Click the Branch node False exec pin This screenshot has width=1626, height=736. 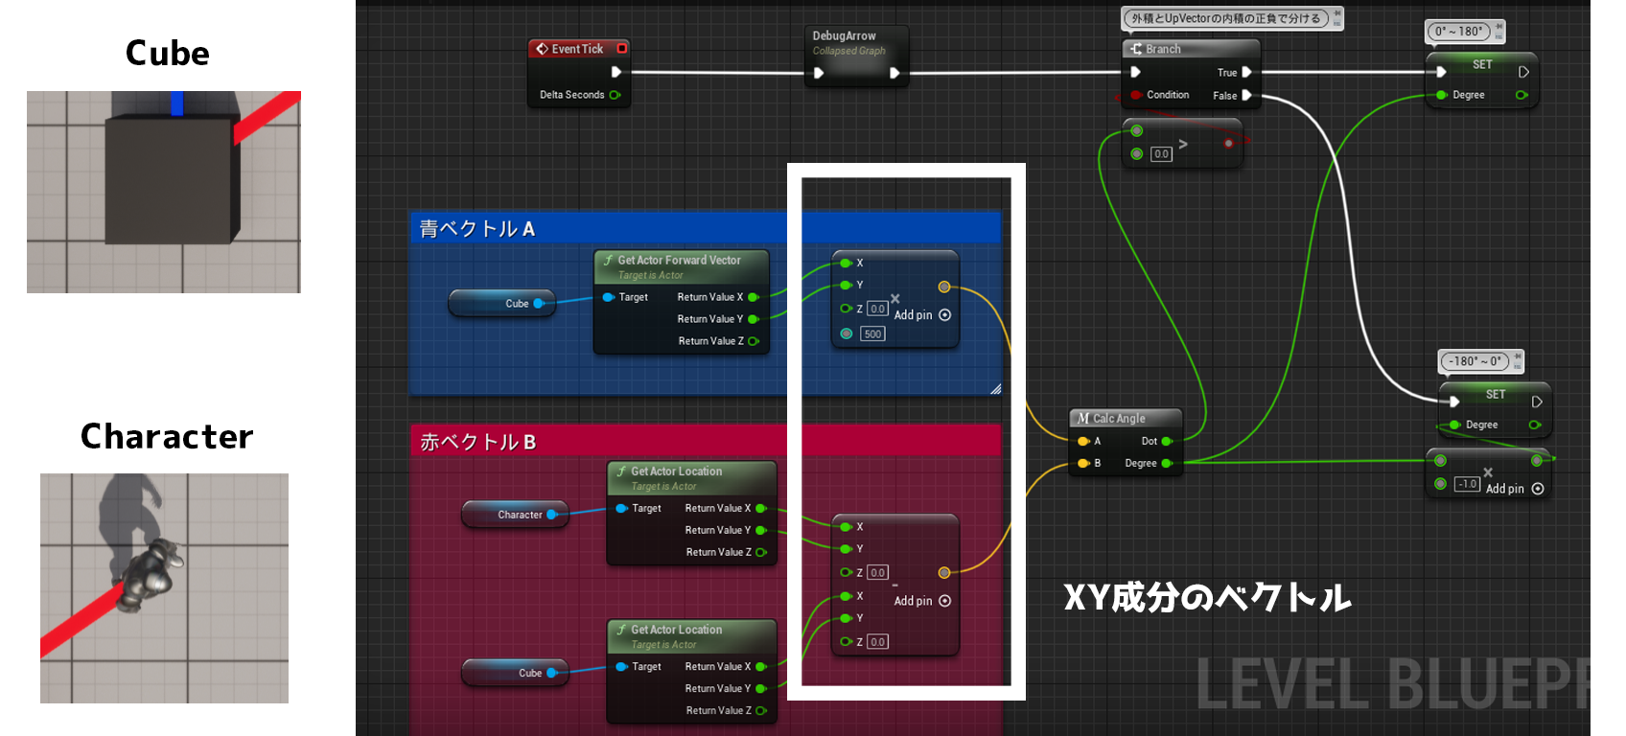(1246, 95)
